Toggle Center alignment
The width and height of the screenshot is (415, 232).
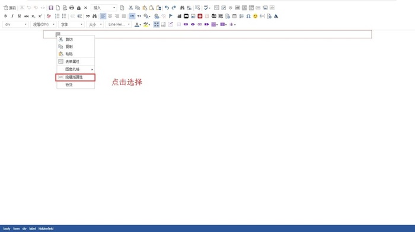110,16
